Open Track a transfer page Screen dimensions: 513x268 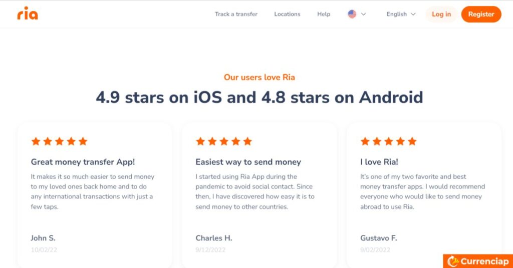pyautogui.click(x=236, y=14)
